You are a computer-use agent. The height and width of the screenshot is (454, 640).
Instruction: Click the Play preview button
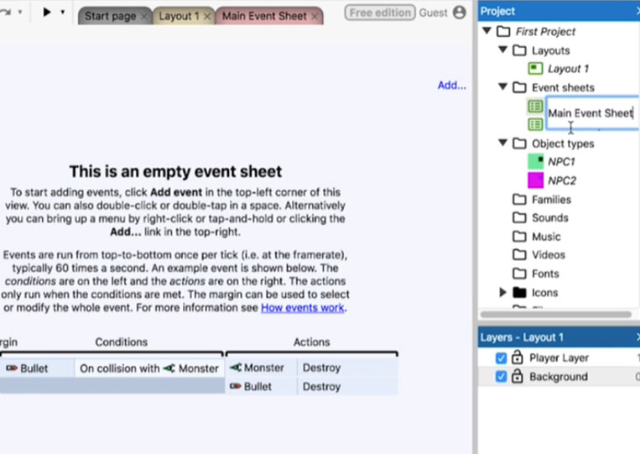tap(46, 13)
